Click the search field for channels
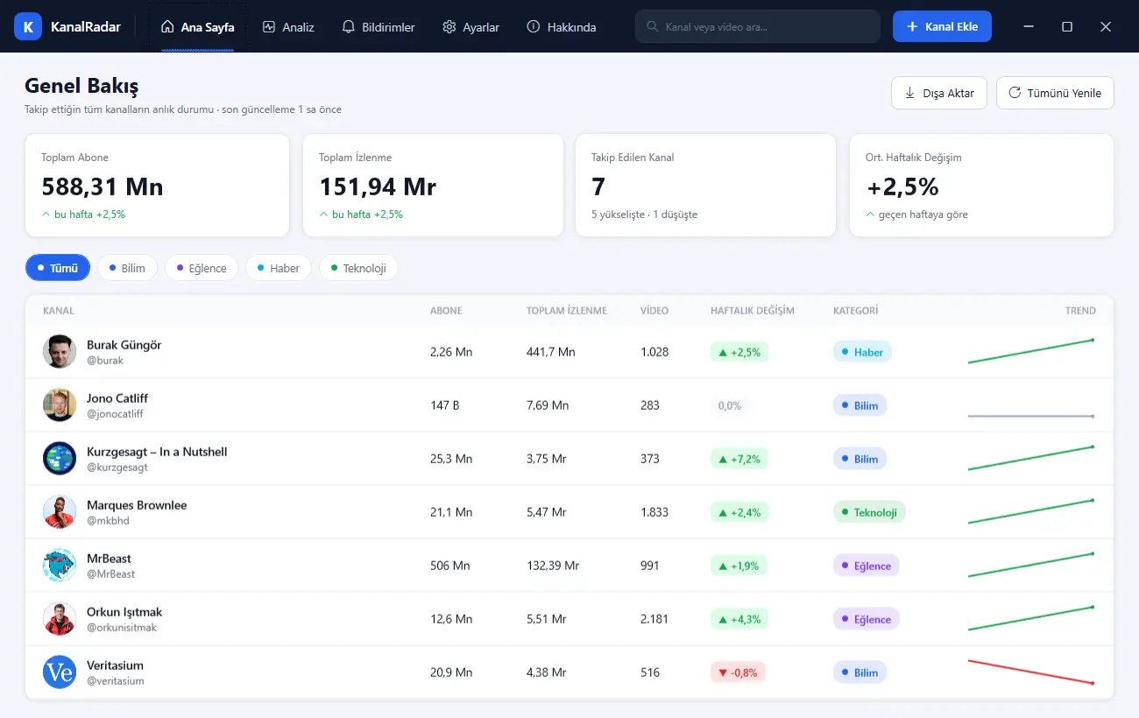This screenshot has width=1139, height=718. click(757, 26)
